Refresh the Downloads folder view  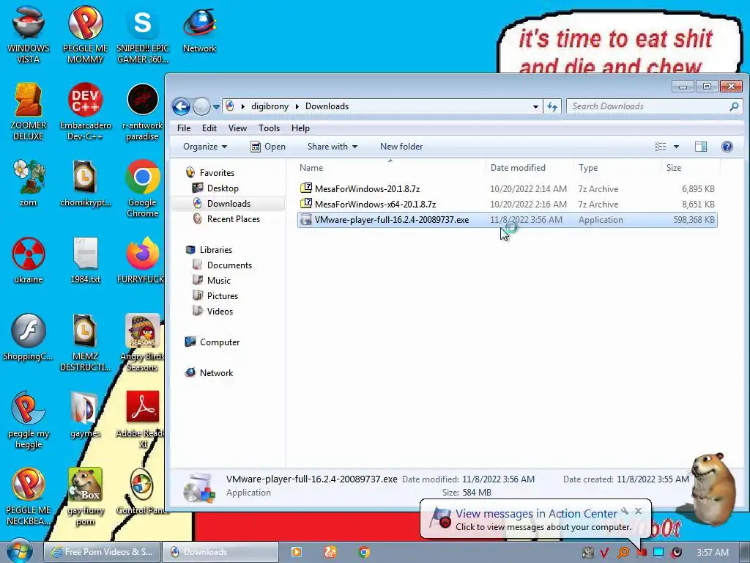[x=552, y=106]
